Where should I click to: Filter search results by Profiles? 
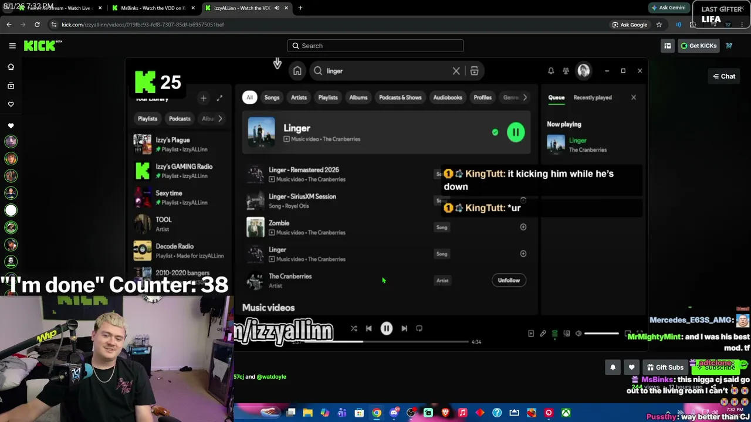(482, 97)
